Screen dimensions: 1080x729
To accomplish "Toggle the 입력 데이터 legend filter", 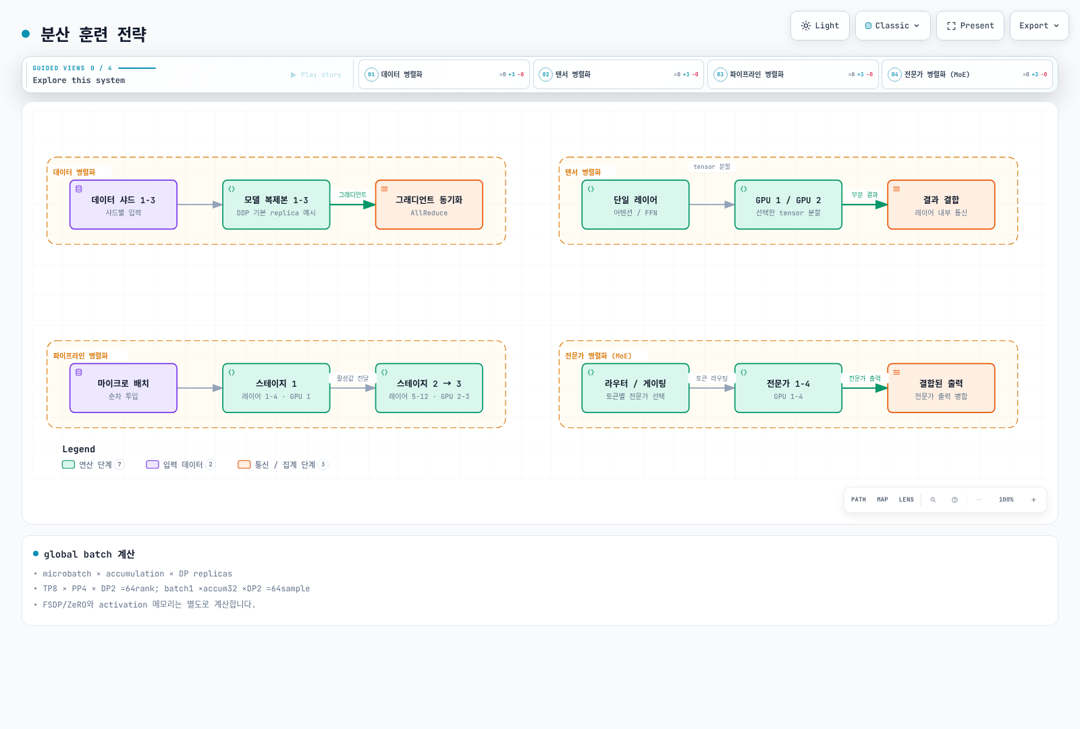I will coord(181,464).
